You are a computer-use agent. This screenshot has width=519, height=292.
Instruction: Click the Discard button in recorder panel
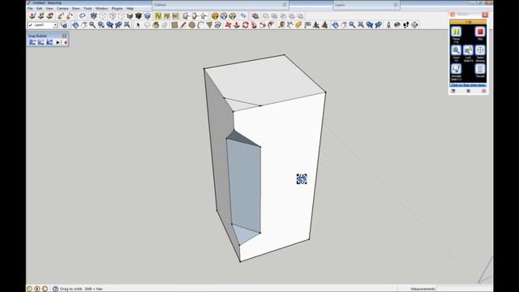pyautogui.click(x=480, y=69)
